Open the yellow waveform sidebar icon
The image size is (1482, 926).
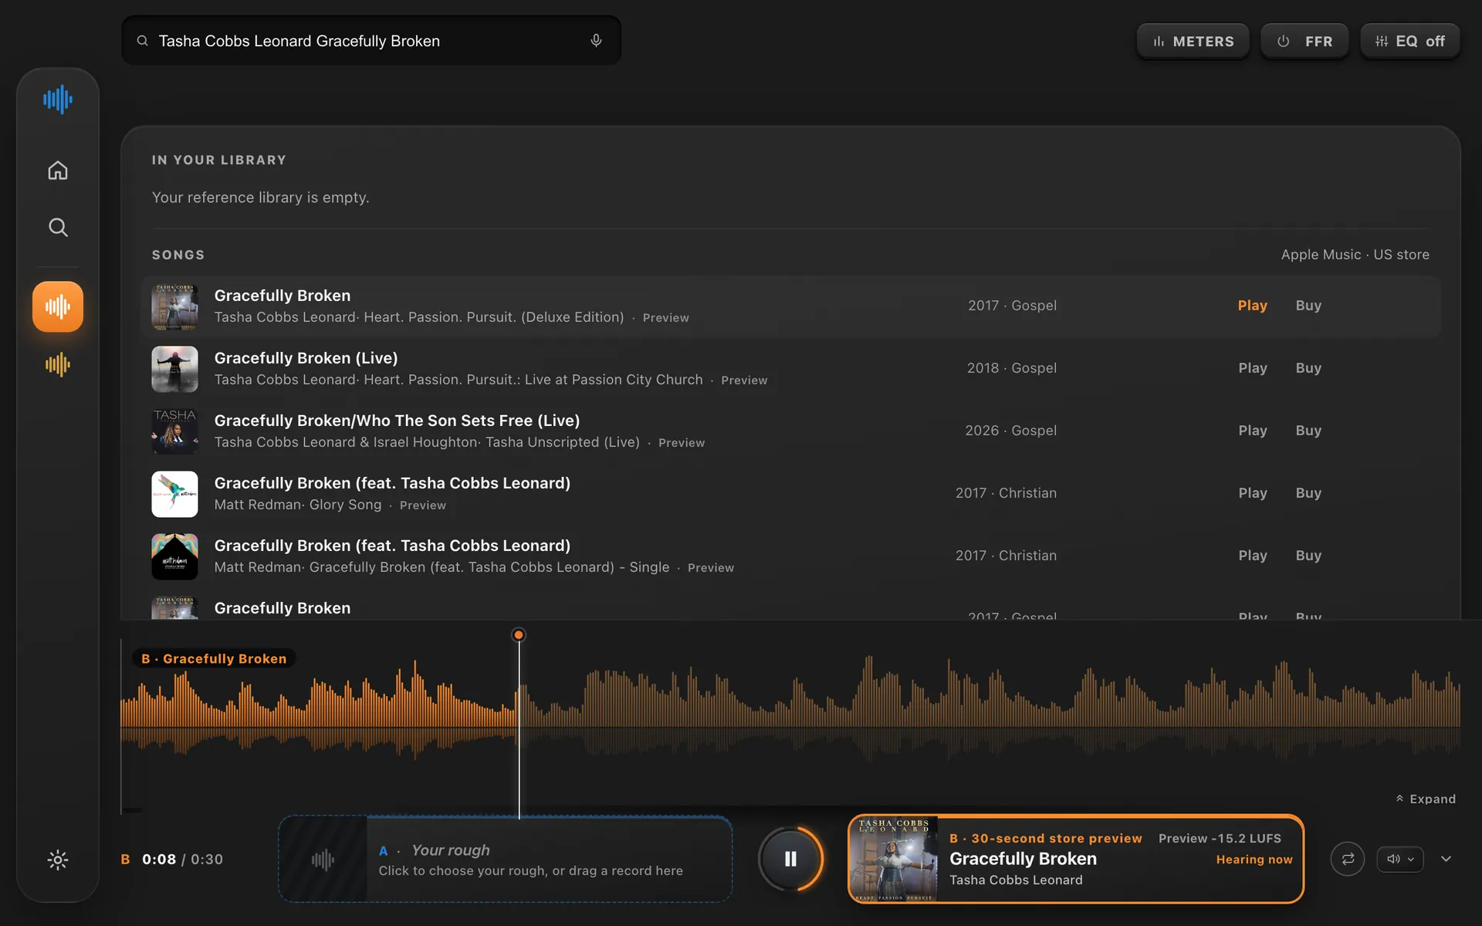[x=58, y=364]
